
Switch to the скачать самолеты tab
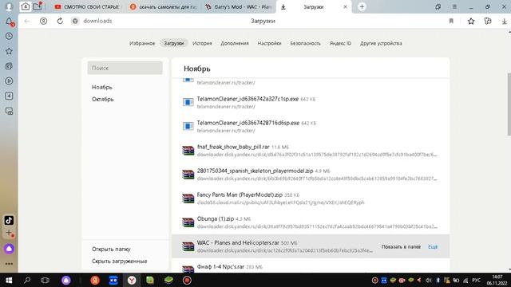coord(164,7)
